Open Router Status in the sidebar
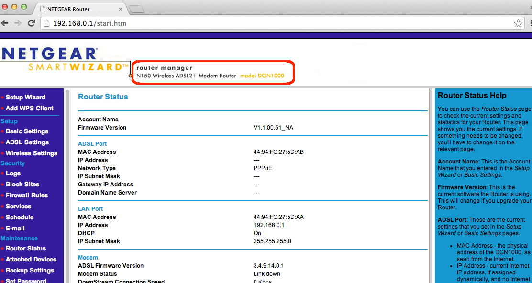This screenshot has height=283, width=532. point(25,249)
